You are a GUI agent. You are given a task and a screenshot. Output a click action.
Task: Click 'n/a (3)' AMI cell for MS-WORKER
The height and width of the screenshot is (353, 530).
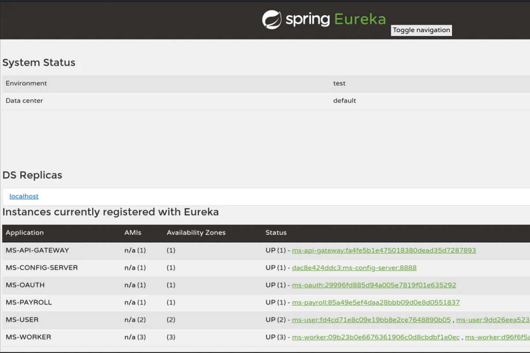[x=135, y=337]
